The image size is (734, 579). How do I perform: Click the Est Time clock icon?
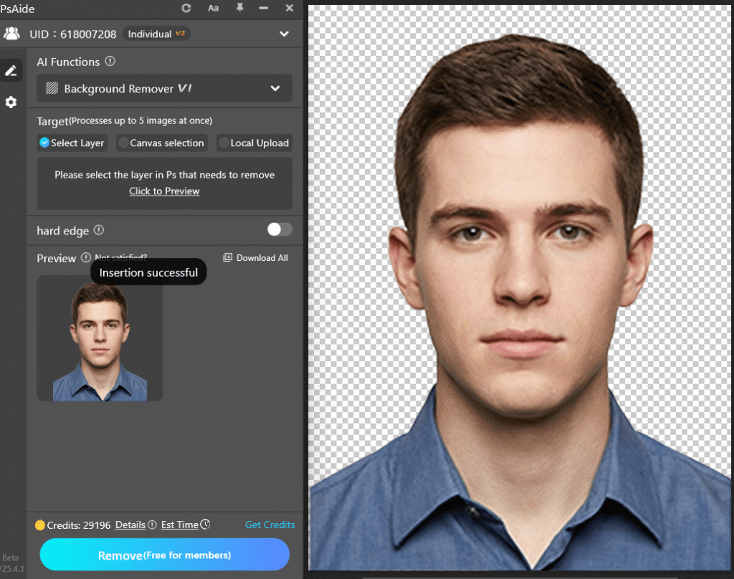206,525
